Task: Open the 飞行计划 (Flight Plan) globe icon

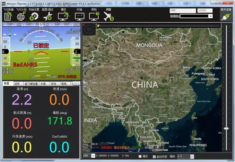Action: click(20, 16)
